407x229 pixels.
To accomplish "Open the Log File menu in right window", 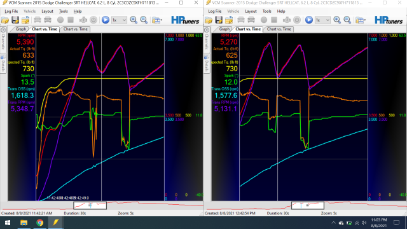I will (x=215, y=11).
